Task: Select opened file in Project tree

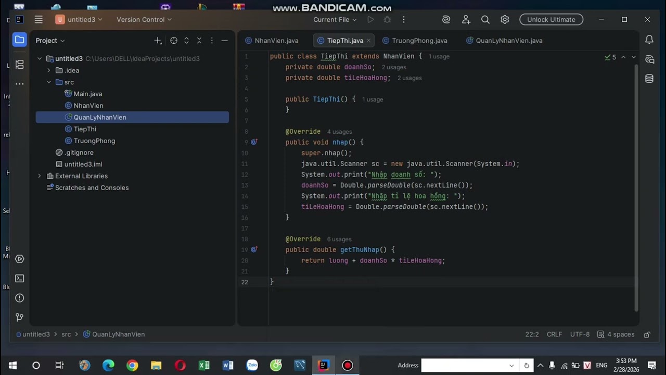Action: point(174,40)
